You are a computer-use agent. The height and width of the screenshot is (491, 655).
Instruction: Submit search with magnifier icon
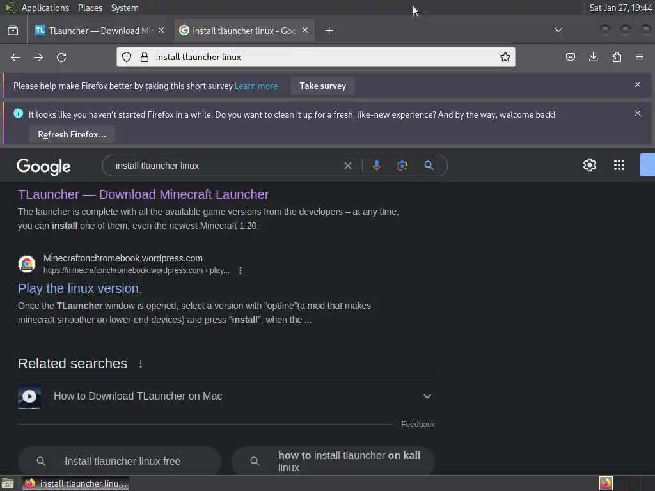click(x=429, y=166)
